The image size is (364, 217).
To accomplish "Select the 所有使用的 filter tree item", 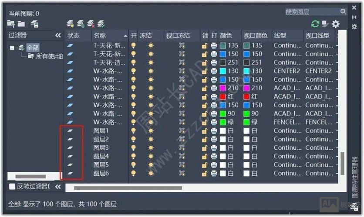I will [x=49, y=56].
